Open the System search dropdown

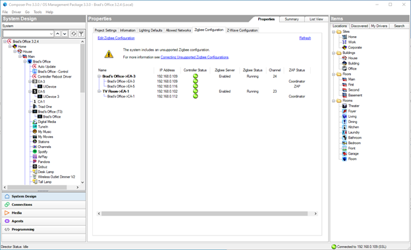(51, 34)
